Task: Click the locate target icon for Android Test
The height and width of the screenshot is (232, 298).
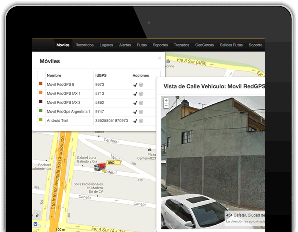Action: click(141, 121)
